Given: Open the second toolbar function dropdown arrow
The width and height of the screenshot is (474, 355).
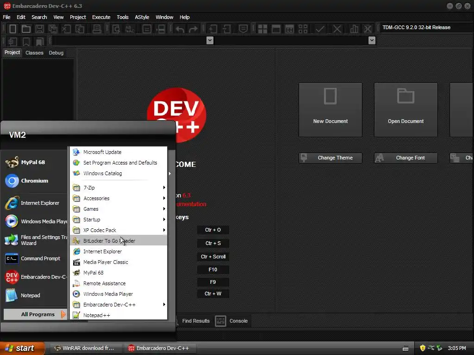Looking at the screenshot, I should [x=372, y=40].
